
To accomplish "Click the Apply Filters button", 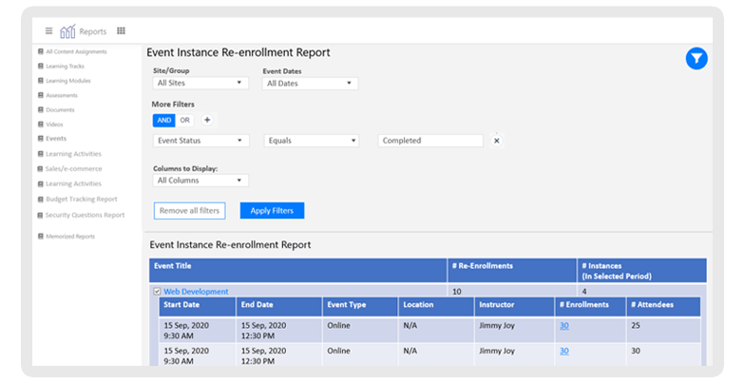I will coord(272,211).
